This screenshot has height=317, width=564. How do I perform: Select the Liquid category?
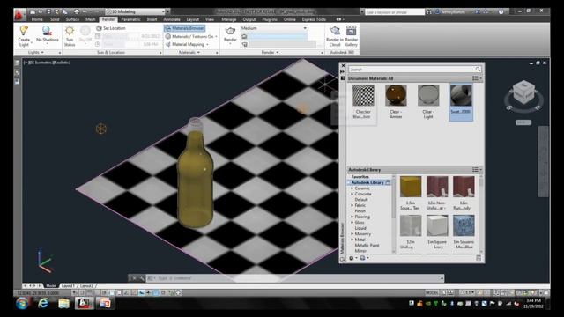click(360, 228)
